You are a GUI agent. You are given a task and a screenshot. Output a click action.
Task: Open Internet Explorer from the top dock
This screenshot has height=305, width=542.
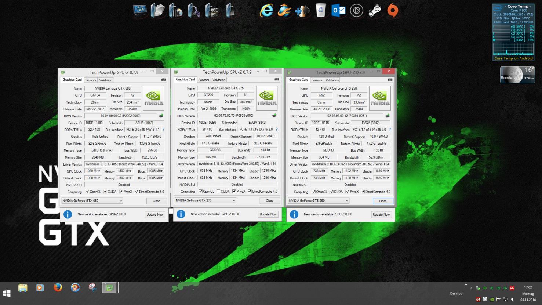click(266, 11)
